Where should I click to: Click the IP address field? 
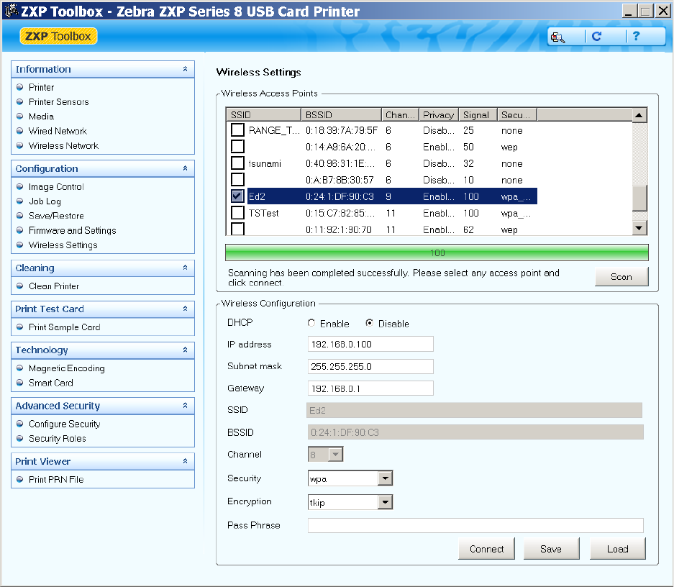[x=370, y=344]
